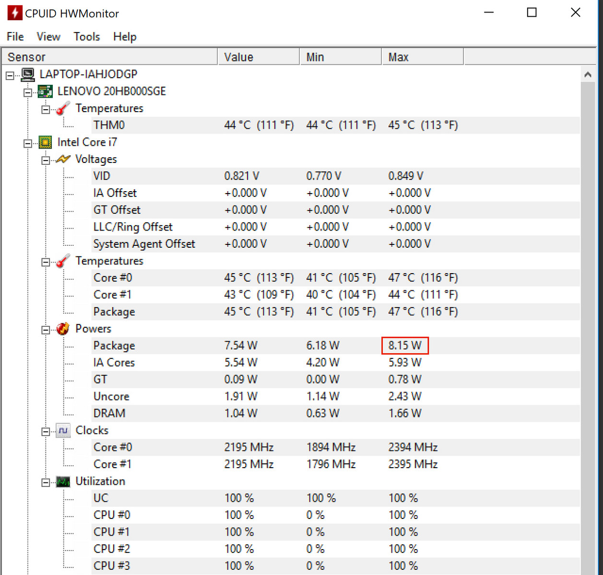Image resolution: width=603 pixels, height=575 pixels.
Task: Click the 0.821 V VID value
Action: [x=242, y=176]
